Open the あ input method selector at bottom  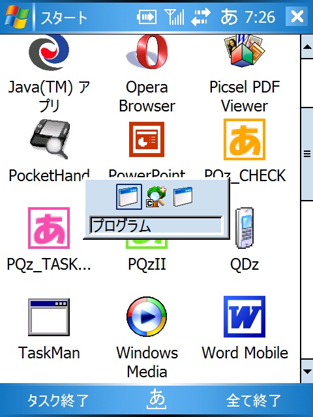[156, 399]
